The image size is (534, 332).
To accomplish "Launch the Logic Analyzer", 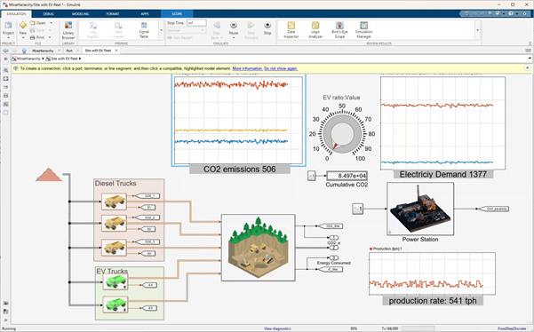I will 315,29.
